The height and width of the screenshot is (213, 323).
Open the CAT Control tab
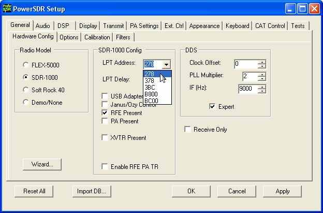pyautogui.click(x=270, y=26)
